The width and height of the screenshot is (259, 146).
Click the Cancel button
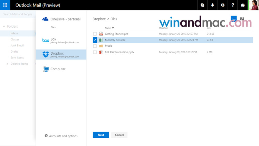point(119,135)
